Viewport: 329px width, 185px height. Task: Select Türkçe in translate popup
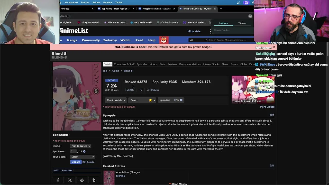click(242, 23)
